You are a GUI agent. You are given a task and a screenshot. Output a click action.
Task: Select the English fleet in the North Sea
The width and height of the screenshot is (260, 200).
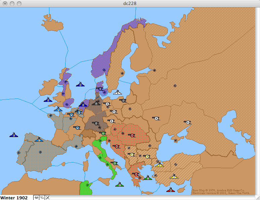click(80, 84)
